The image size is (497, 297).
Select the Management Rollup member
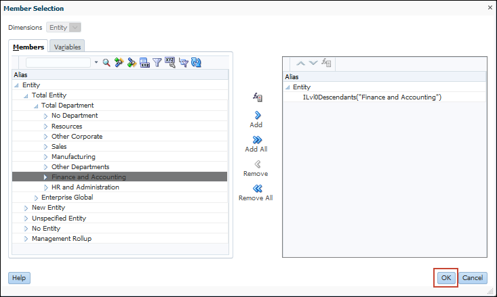pyautogui.click(x=62, y=239)
